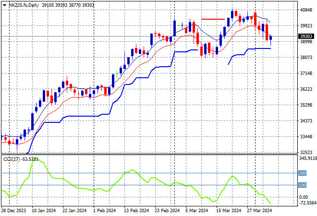Click the 1 Feb 2024 date label
Image resolution: width=317 pixels, height=216 pixels.
coord(104,211)
